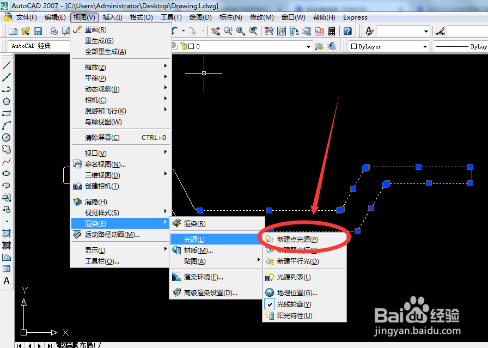
Task: Open the ByLayer color dropdown
Action: click(x=425, y=46)
